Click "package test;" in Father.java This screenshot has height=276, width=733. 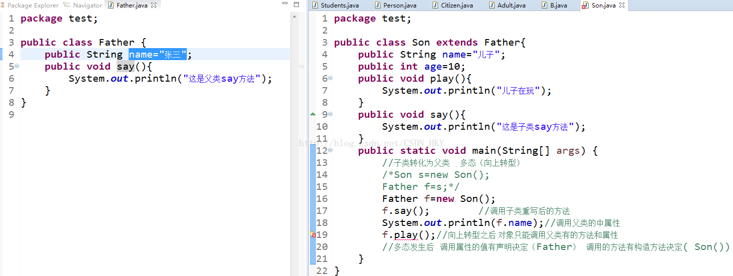(59, 19)
